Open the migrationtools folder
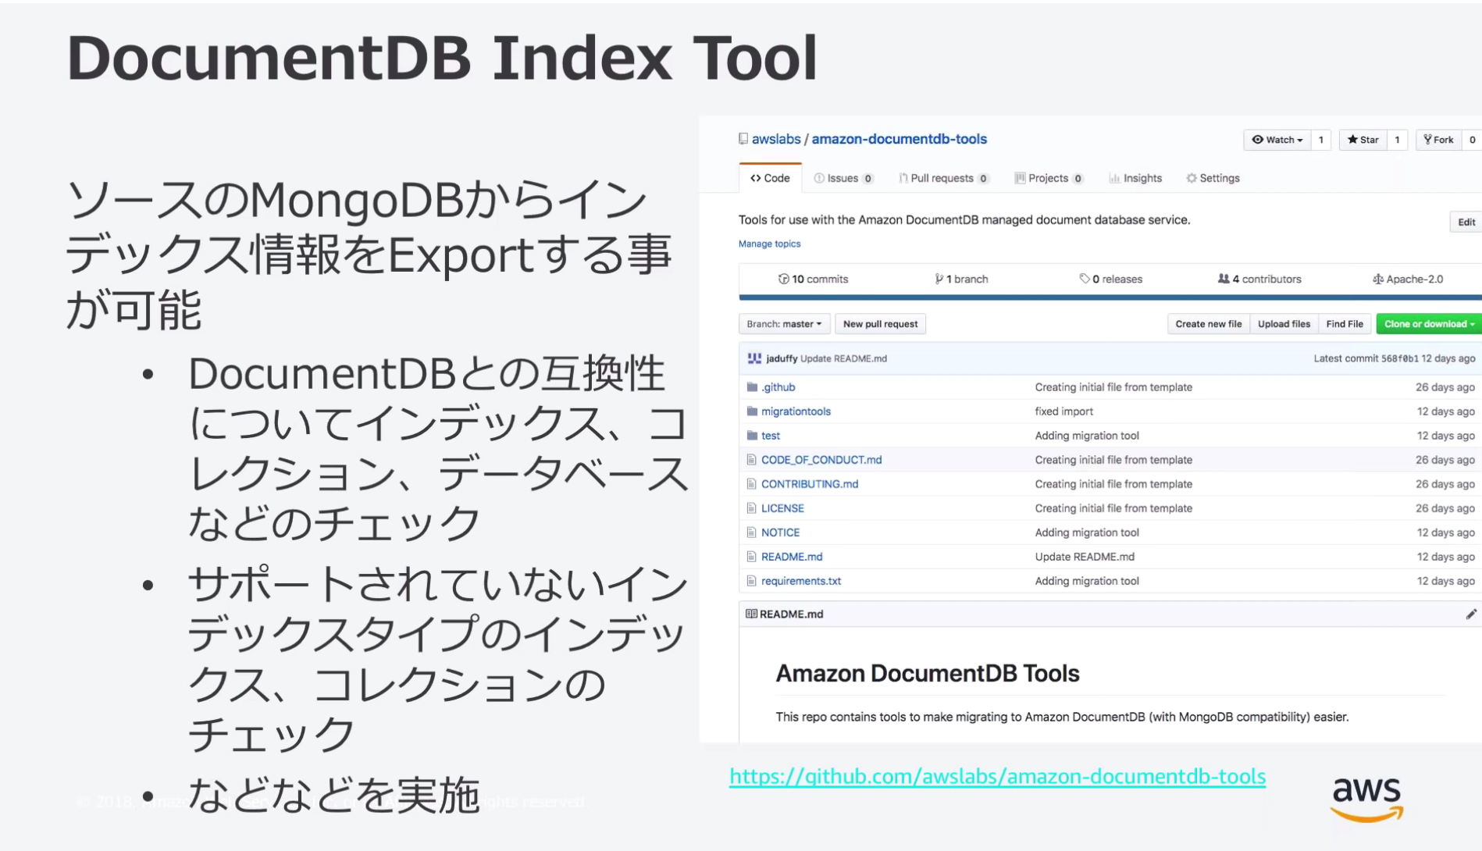The height and width of the screenshot is (851, 1482). (796, 411)
